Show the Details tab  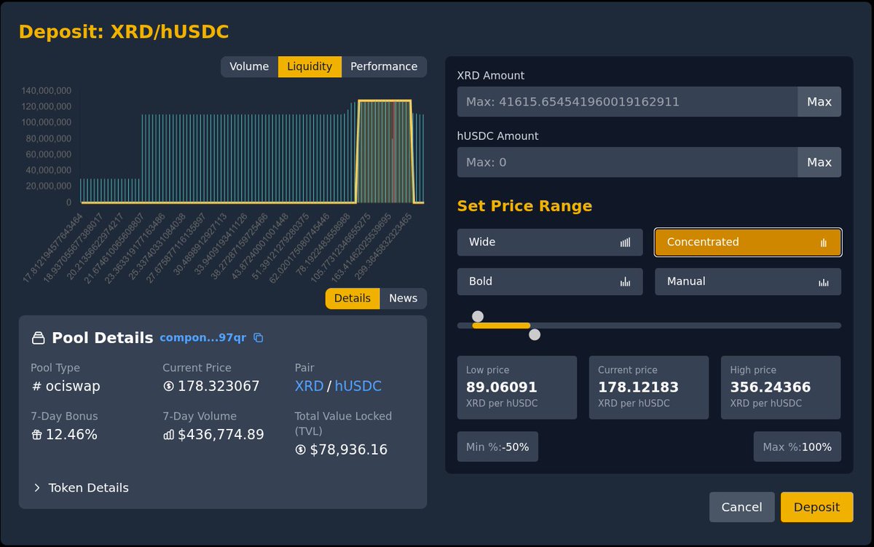point(353,299)
